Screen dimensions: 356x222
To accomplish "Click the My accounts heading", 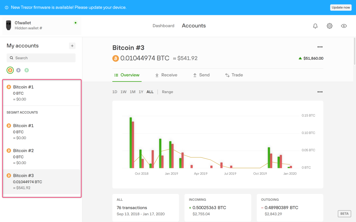I will coord(23,46).
